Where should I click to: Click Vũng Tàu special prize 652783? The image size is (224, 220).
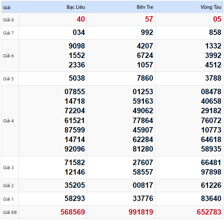pos(209,212)
